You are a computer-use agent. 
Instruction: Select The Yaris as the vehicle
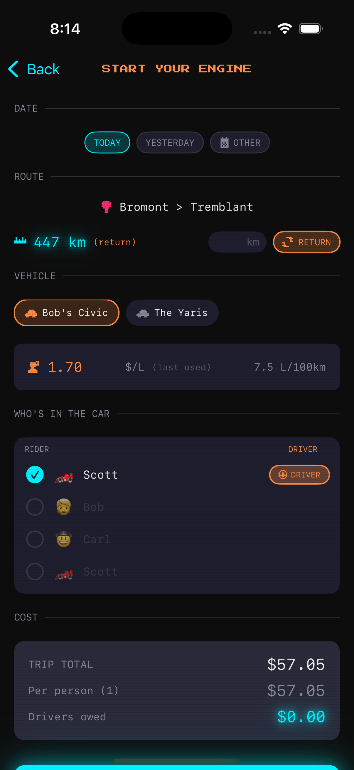172,313
